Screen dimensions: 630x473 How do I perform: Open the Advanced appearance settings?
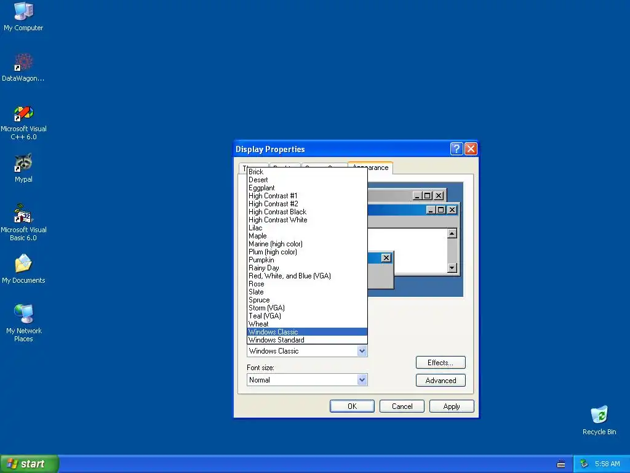coord(441,381)
